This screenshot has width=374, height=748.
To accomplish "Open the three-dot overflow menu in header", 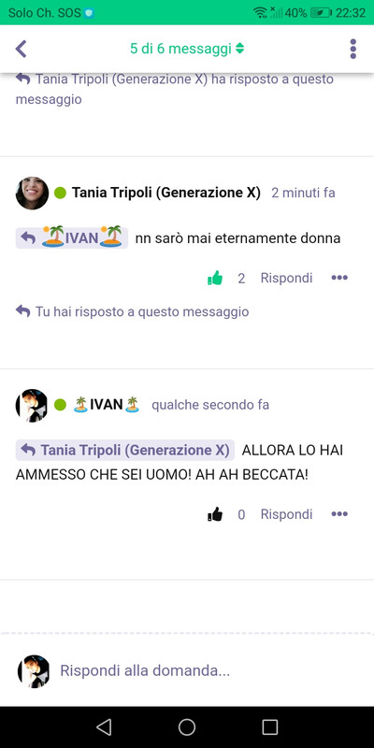I will coord(353,49).
